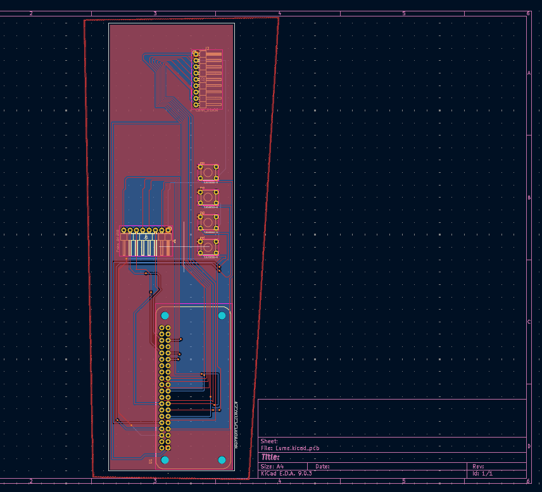Screen dimensions: 542x492
Task: Click the Conn_01x08 value label under J2
Action: tap(206, 110)
